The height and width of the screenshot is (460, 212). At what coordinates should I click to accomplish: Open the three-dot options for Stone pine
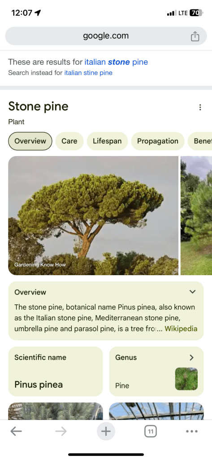pos(200,107)
